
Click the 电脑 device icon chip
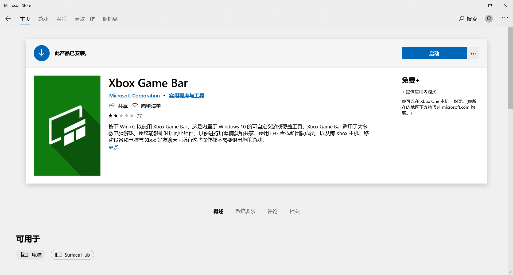31,255
